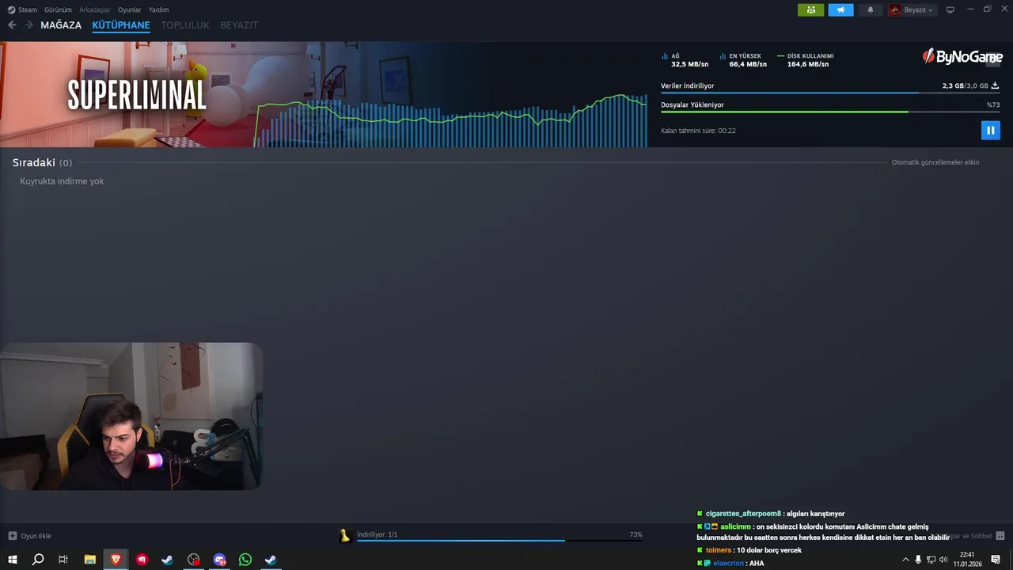Click the bottom download progress bar
Image resolution: width=1013 pixels, height=570 pixels.
point(499,540)
